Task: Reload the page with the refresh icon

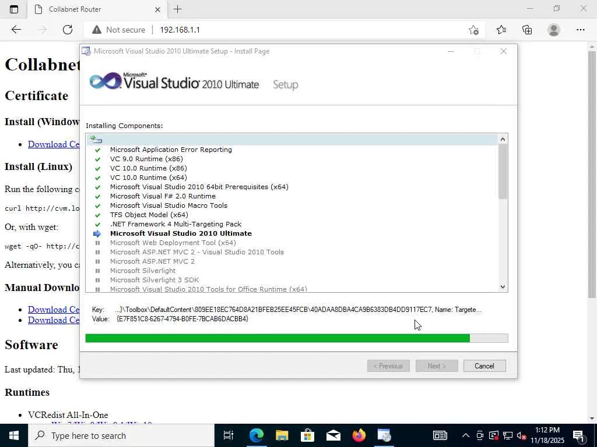Action: 68,30
